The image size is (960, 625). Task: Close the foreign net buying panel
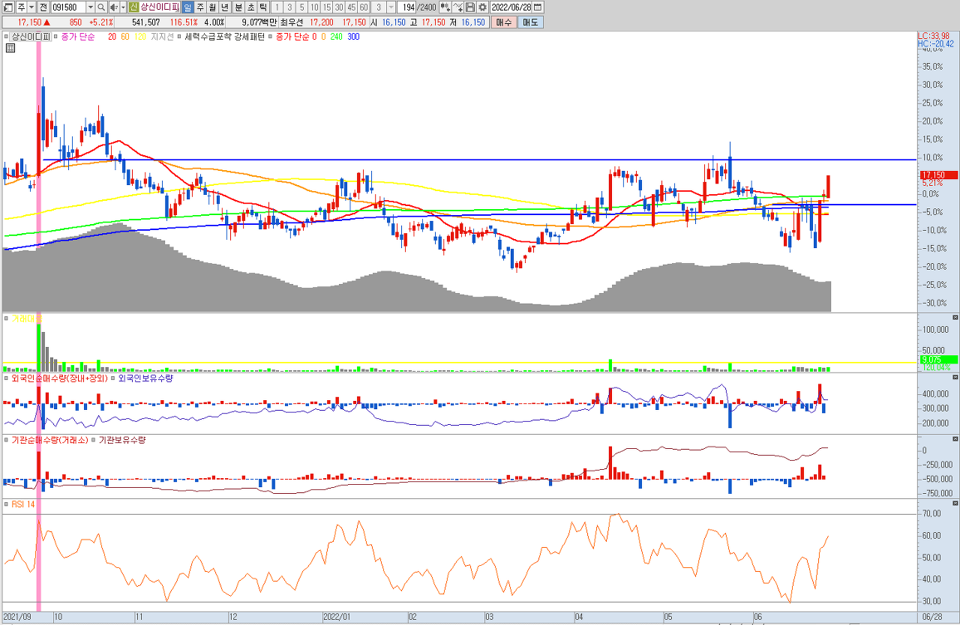pyautogui.click(x=955, y=378)
